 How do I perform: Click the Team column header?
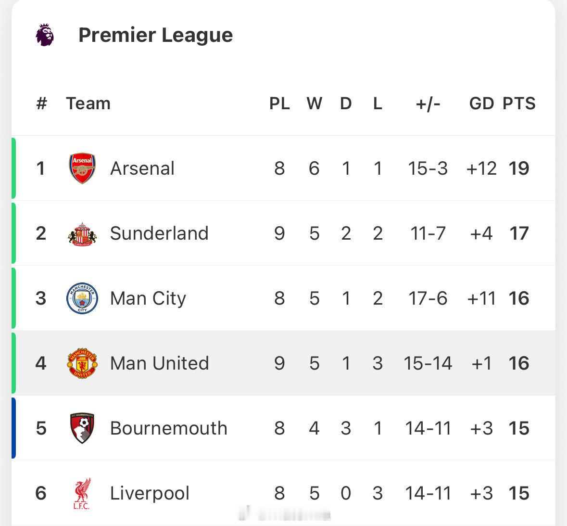pos(88,103)
